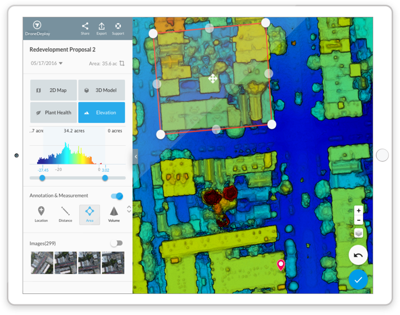Open the Share option

click(85, 26)
